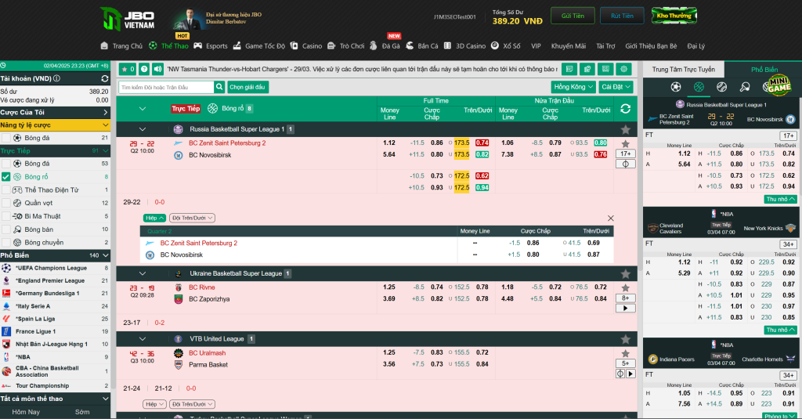Select red 0.62 over 172.5 odds
Viewport: 802px width, 419px height.
pos(482,176)
